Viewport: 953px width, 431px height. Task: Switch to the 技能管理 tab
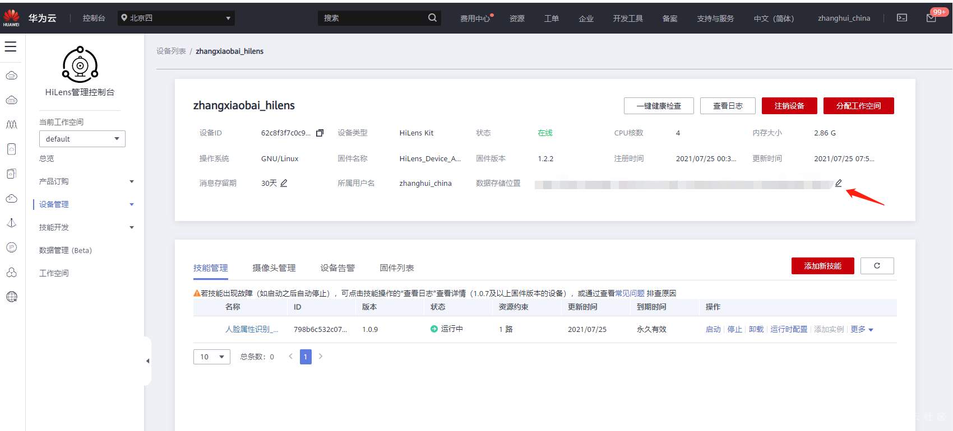211,268
